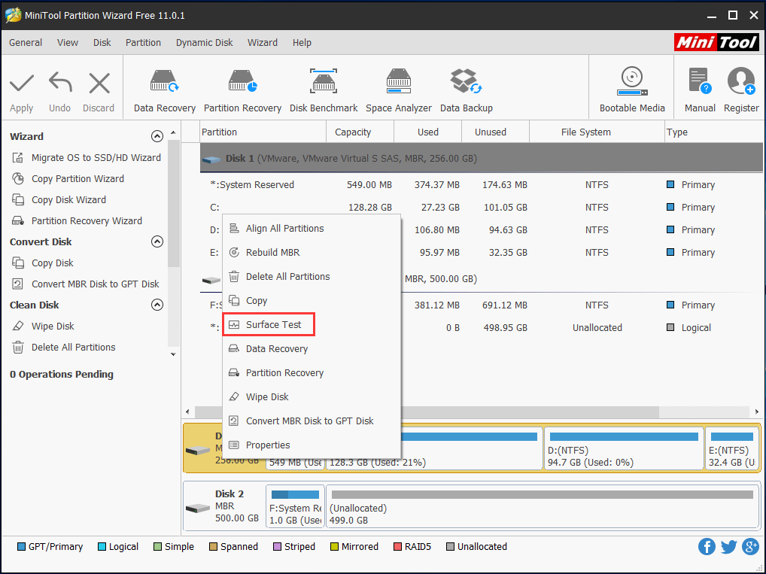Image resolution: width=766 pixels, height=574 pixels.
Task: Choose Surface Test from the context menu
Action: [312, 324]
